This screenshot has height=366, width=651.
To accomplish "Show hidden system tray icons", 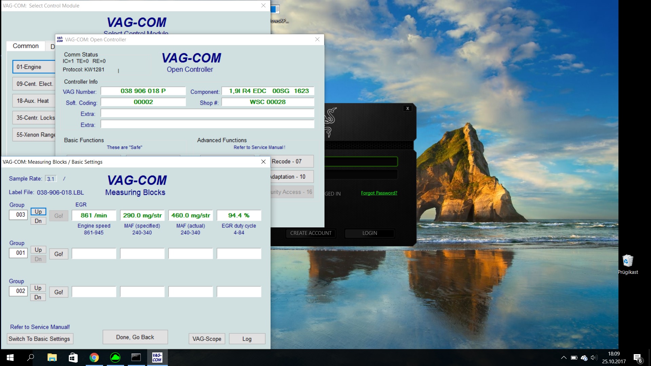I will click(x=564, y=358).
